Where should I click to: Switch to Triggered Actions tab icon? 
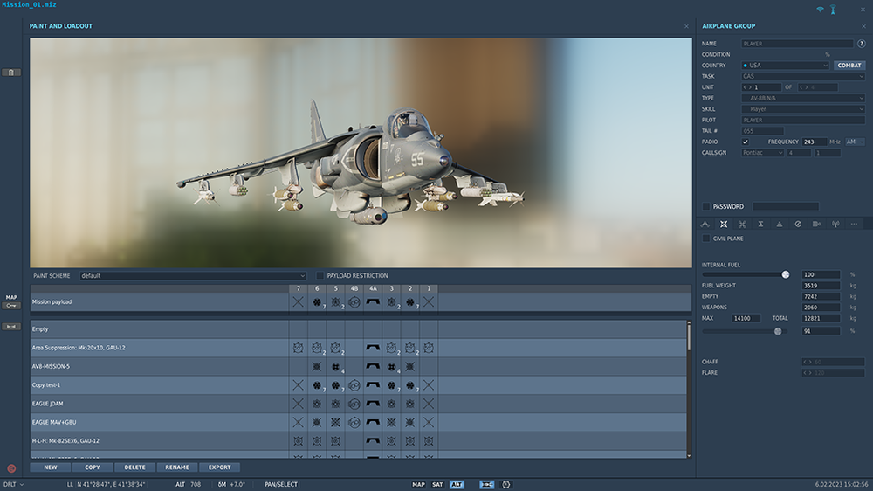[742, 224]
